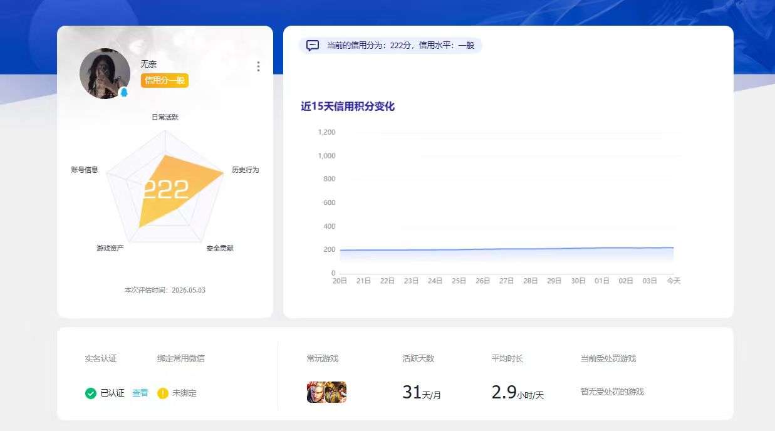775x431 pixels.
Task: Click the 20日 label on chart axis
Action: (340, 281)
